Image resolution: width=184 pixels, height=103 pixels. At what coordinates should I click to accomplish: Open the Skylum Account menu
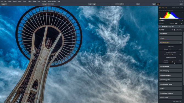52,1
